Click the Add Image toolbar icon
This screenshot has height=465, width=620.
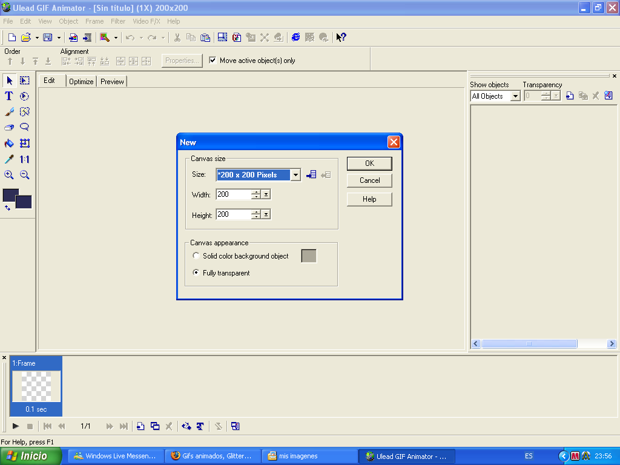click(73, 38)
